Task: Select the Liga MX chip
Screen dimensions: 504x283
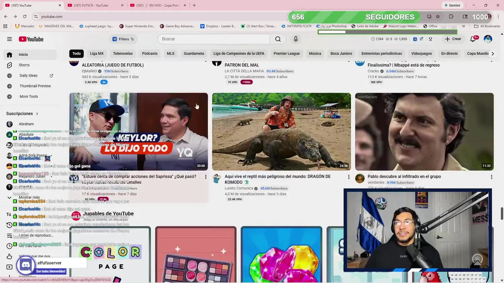Action: pyautogui.click(x=97, y=53)
